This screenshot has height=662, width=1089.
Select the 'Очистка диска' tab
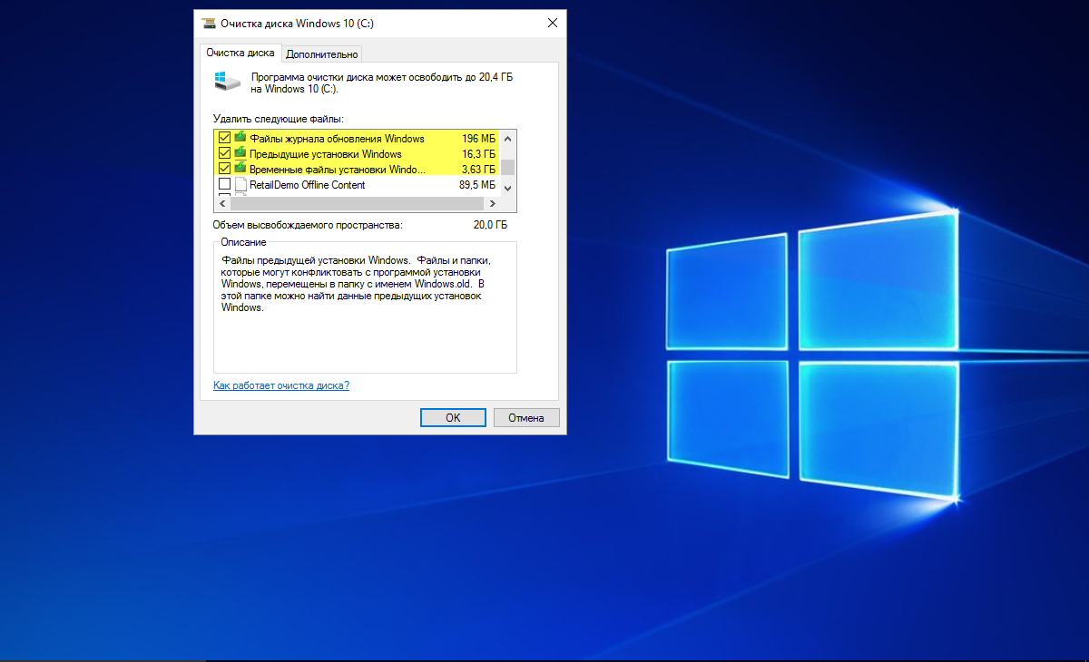click(x=240, y=53)
